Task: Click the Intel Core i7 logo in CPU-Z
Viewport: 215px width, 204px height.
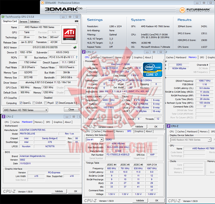Action: tap(153, 70)
